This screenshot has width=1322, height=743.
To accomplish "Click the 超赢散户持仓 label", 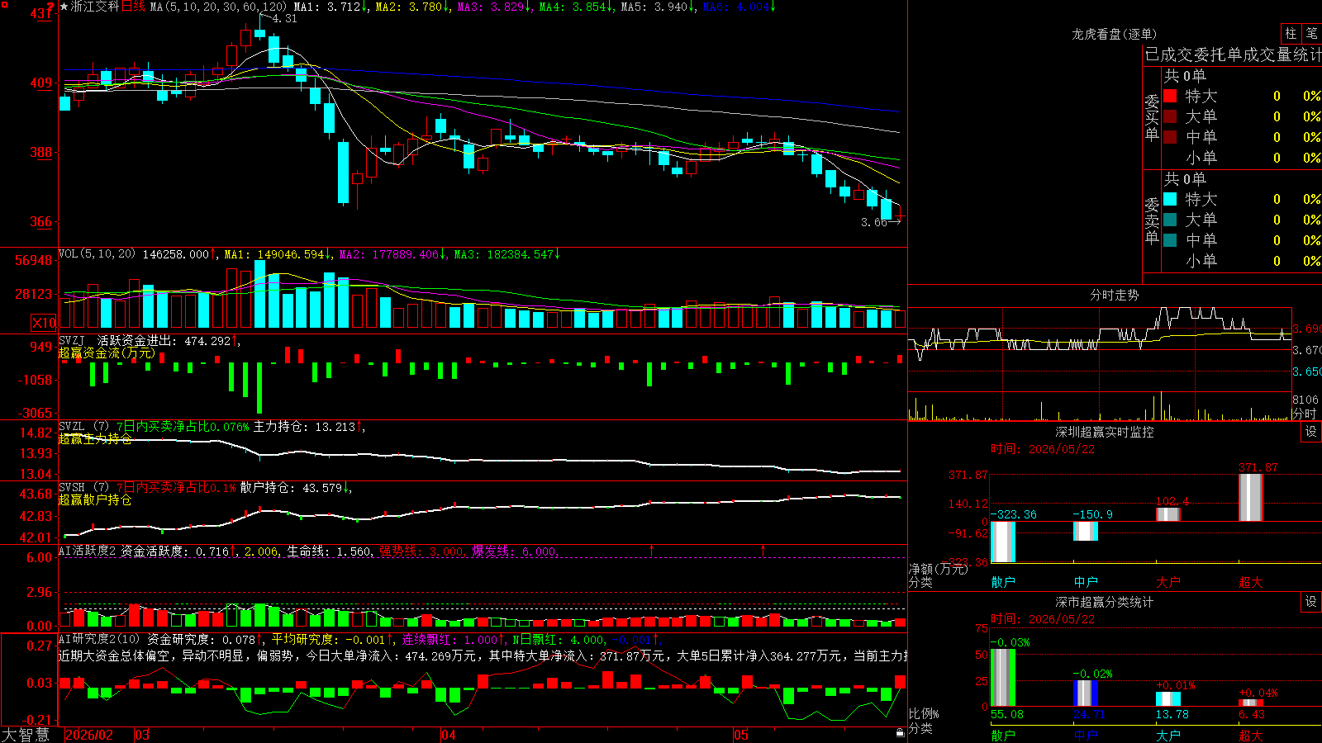I will point(95,500).
